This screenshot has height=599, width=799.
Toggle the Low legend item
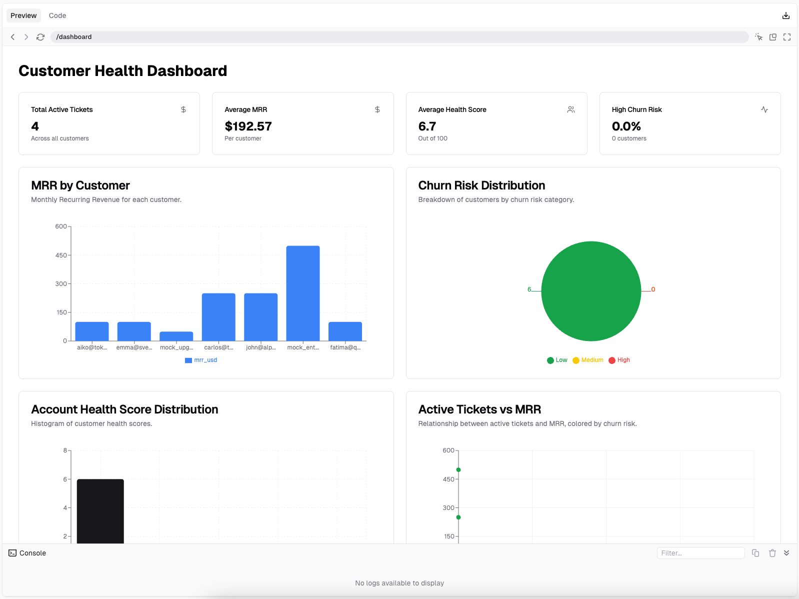(557, 360)
